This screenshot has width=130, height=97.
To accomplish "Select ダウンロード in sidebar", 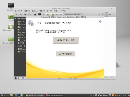I will click(22, 38).
